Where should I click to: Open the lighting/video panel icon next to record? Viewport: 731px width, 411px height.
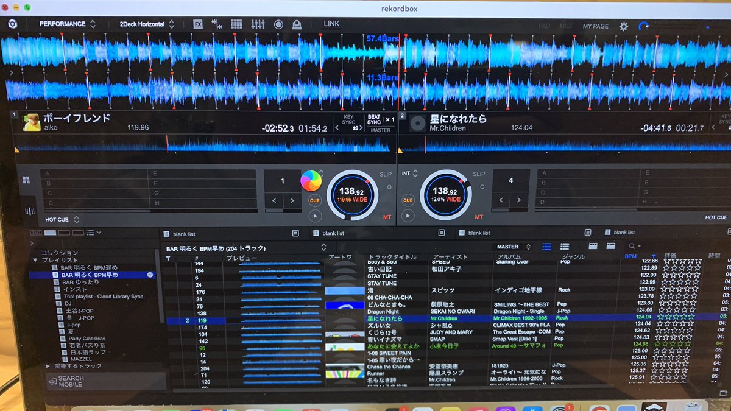(x=297, y=24)
